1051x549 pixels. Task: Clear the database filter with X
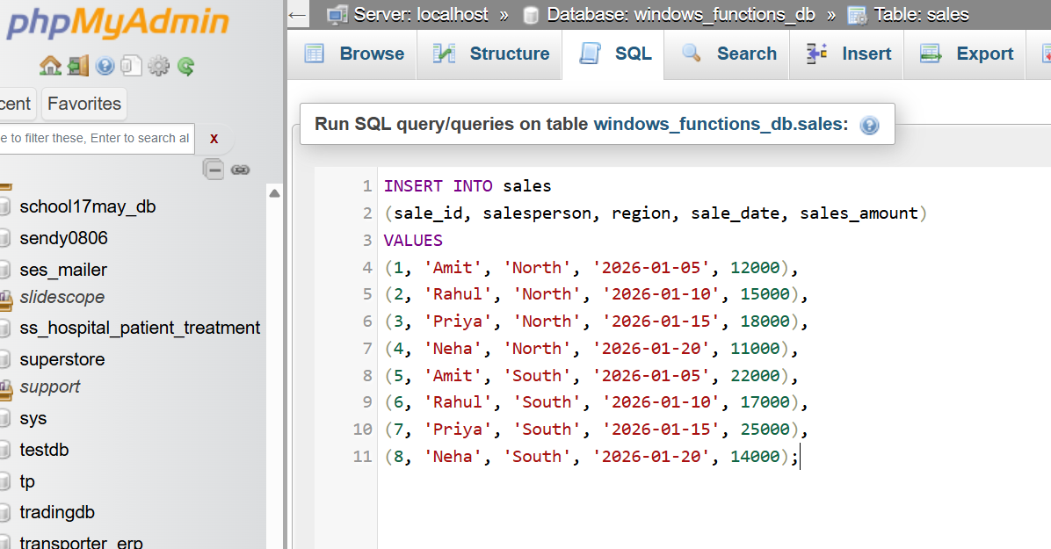tap(214, 139)
